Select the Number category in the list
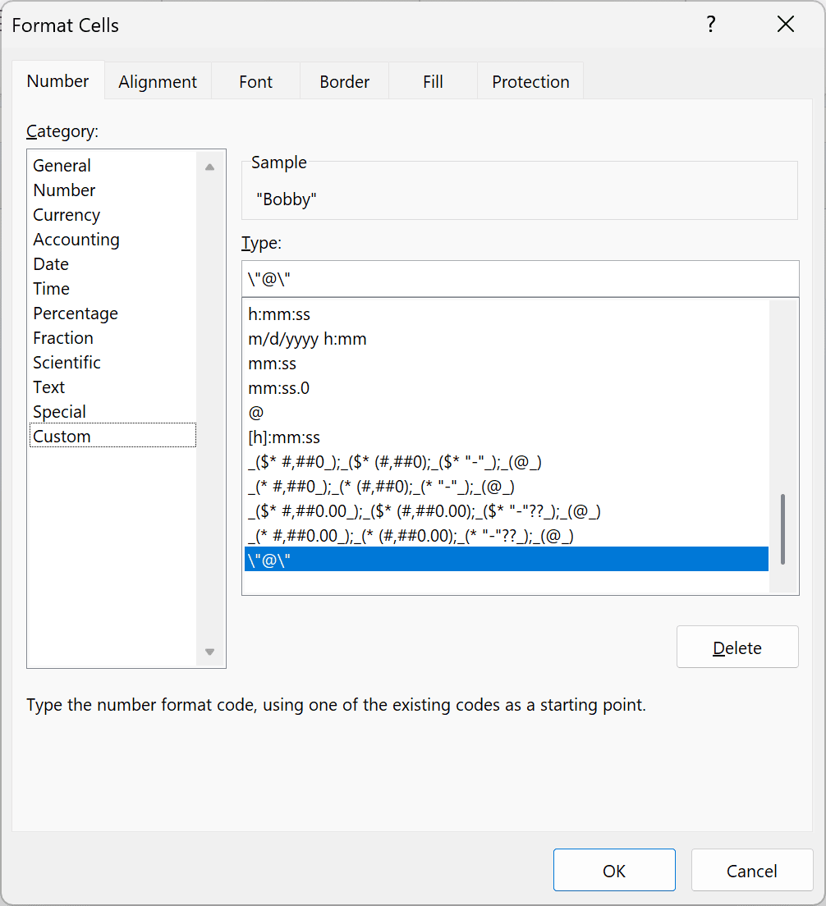 pos(112,190)
